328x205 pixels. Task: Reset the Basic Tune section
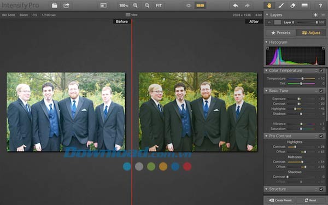pyautogui.click(x=317, y=91)
